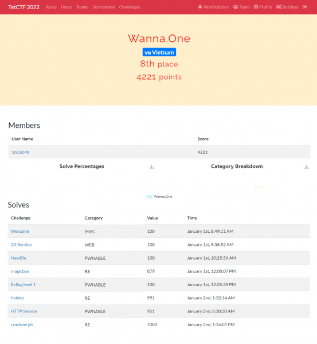317x344 pixels.
Task: Open the Rules page
Action: click(x=52, y=7)
